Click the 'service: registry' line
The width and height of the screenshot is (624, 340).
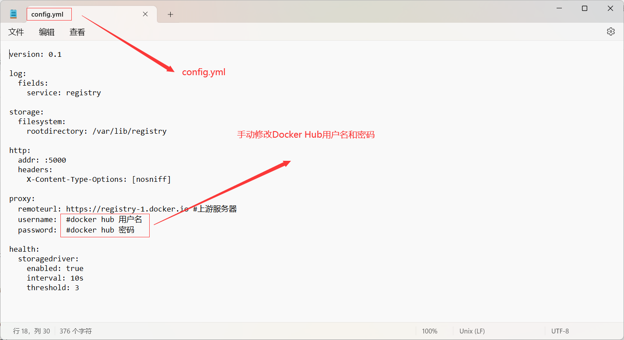pos(64,93)
